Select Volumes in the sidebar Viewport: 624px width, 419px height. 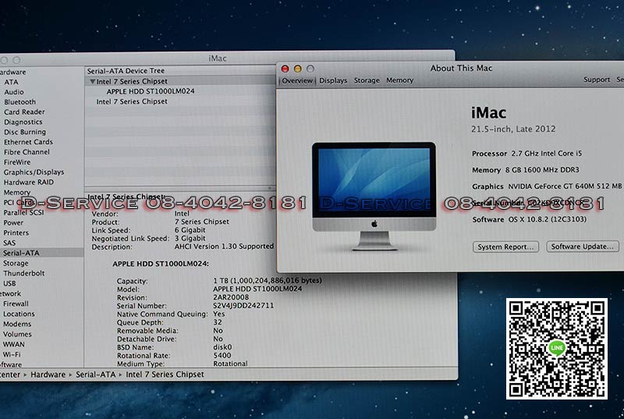17,334
